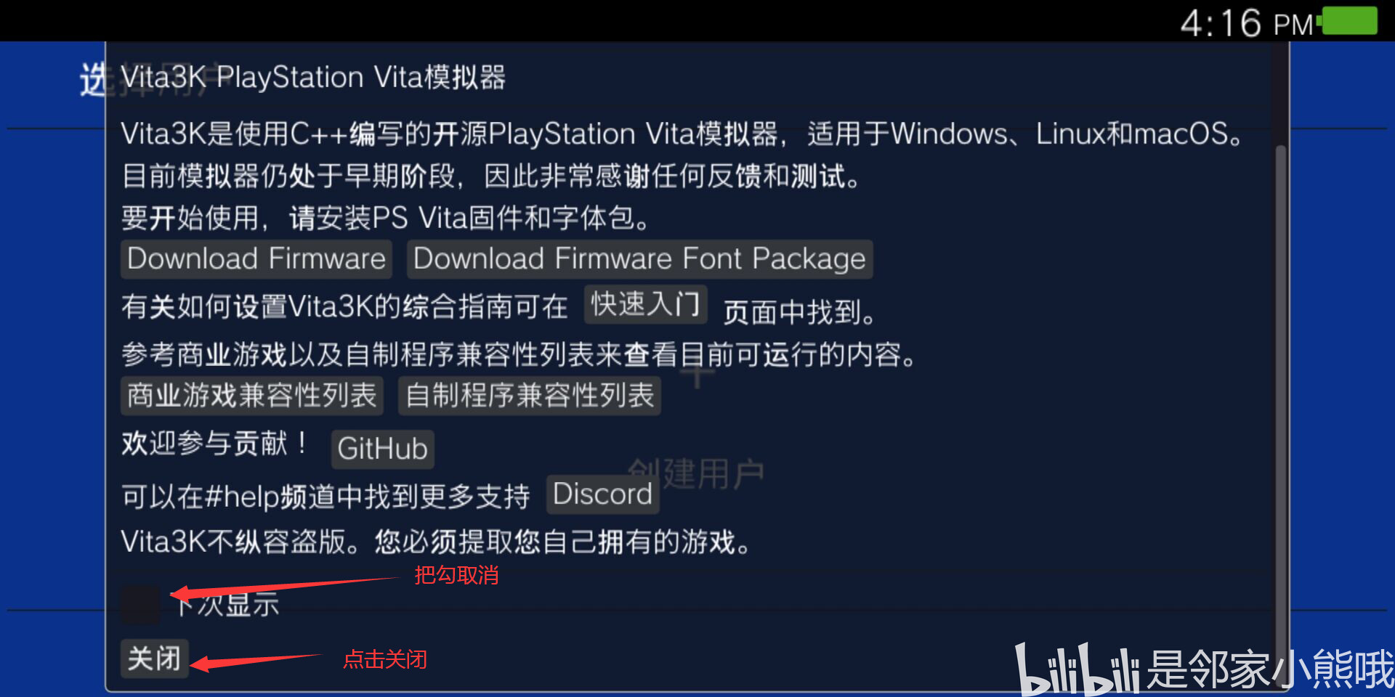
Task: Click the Vita3K PlayStation Vita模拟器 dialog title
Action: pos(313,77)
